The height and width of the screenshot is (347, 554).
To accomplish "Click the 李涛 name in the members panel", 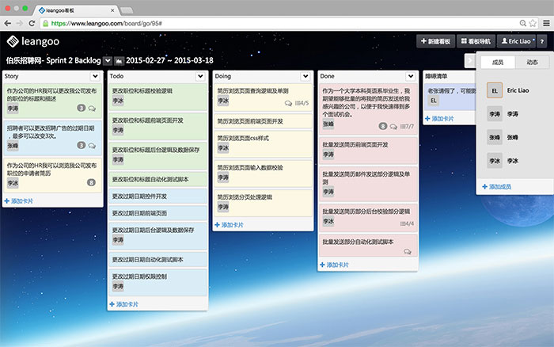I will tap(513, 114).
